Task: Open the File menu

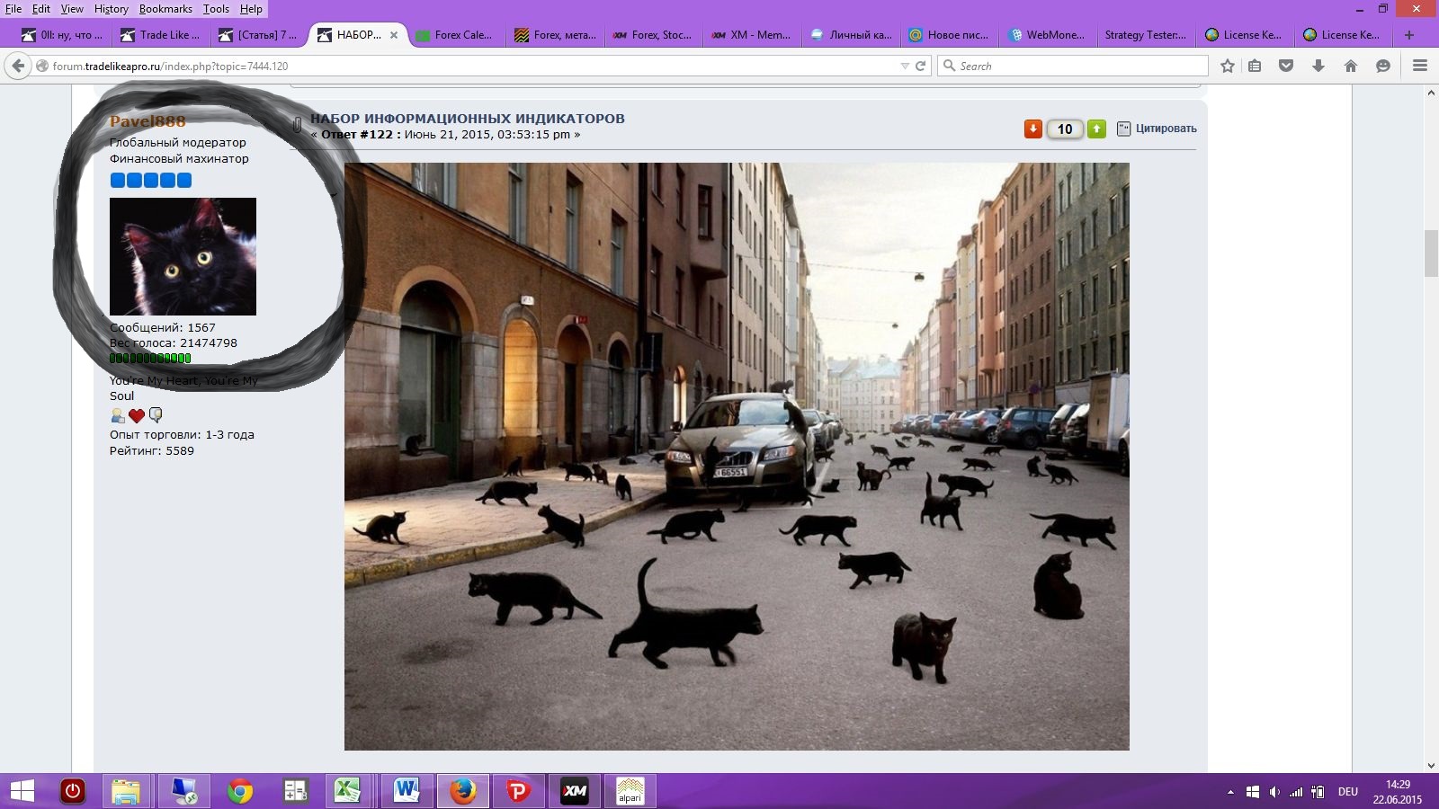Action: (13, 8)
